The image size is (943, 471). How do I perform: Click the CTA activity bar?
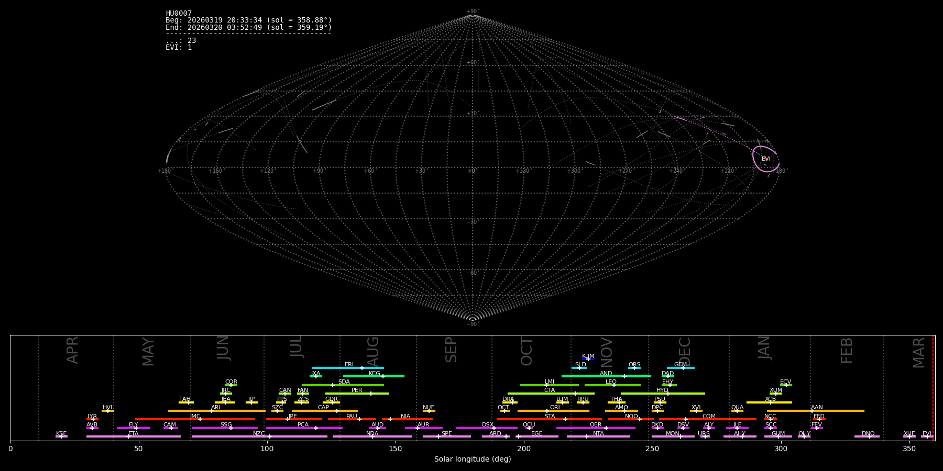pyautogui.click(x=551, y=394)
